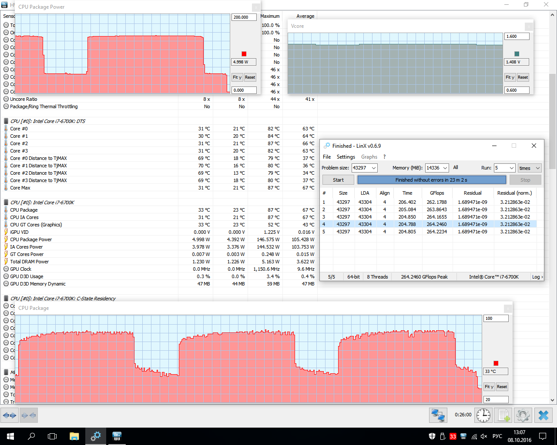Click the thermometer icon beside Core #0 row
The height and width of the screenshot is (445, 557).
pyautogui.click(x=6, y=129)
